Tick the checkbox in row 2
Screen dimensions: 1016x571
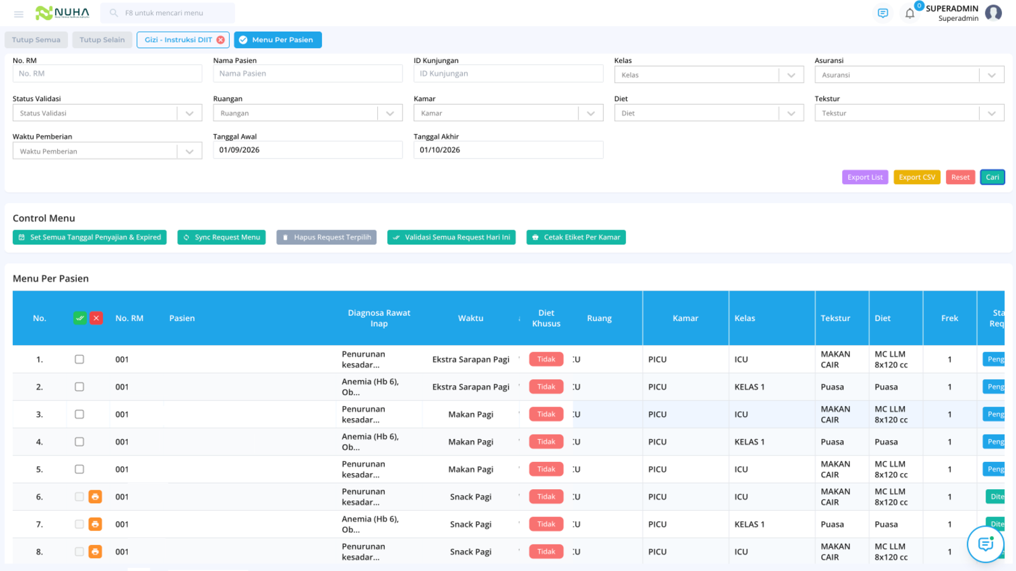coord(79,387)
